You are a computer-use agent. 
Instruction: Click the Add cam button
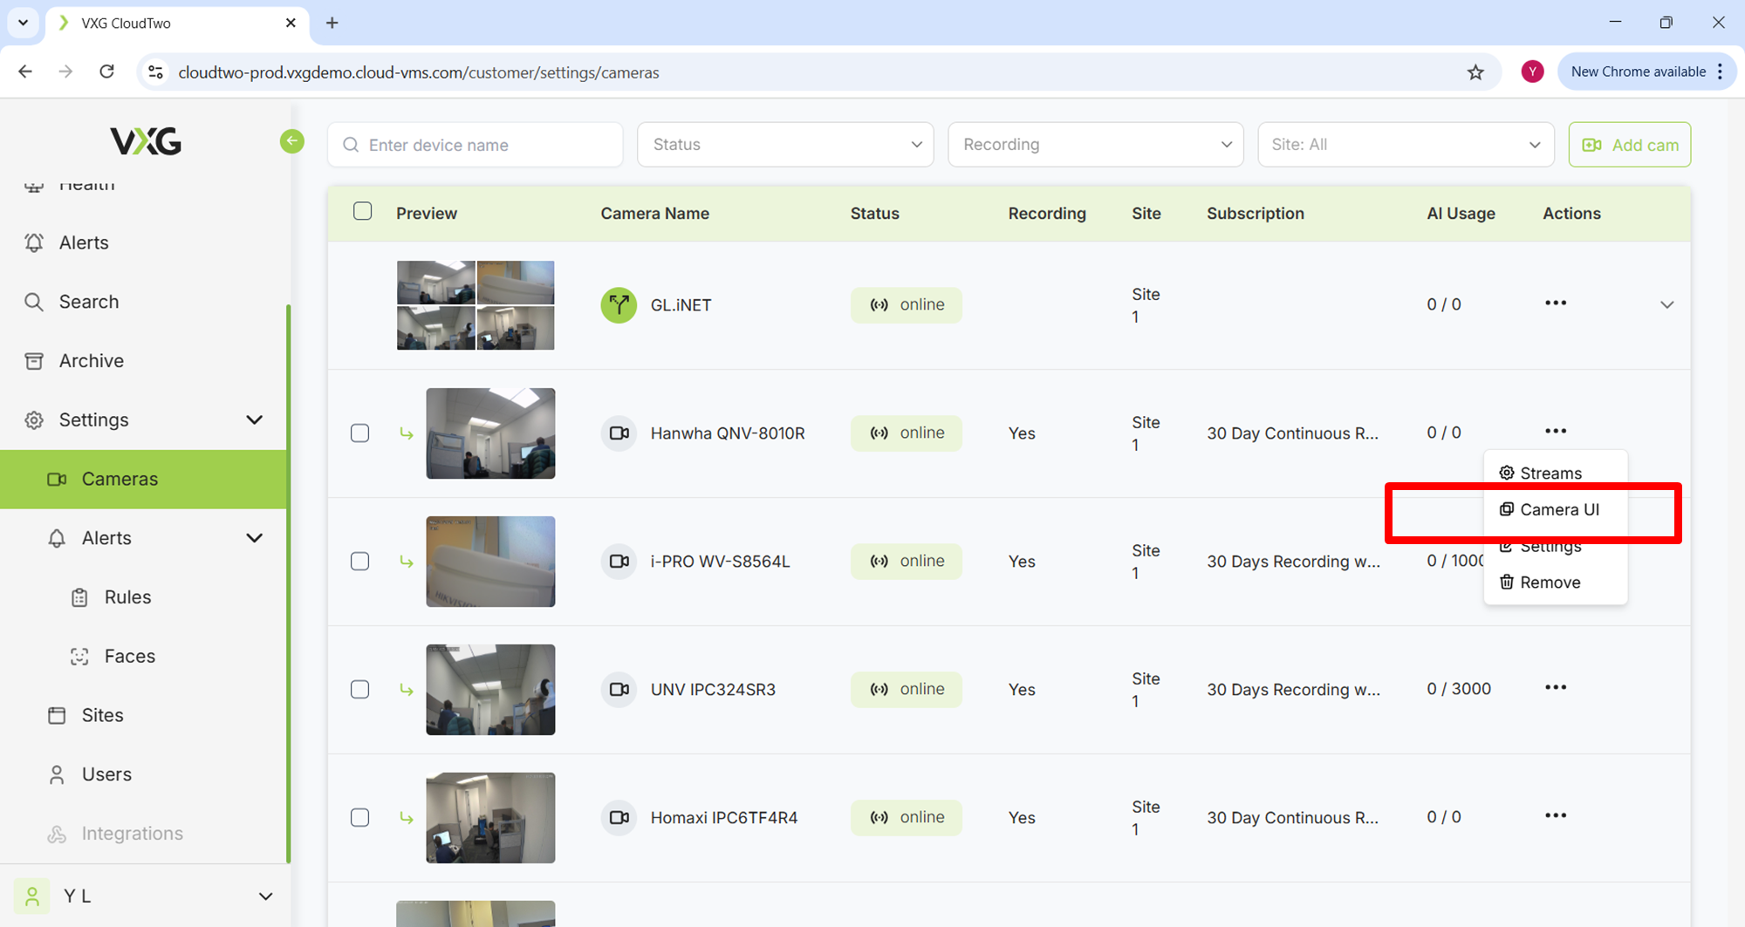coord(1629,145)
